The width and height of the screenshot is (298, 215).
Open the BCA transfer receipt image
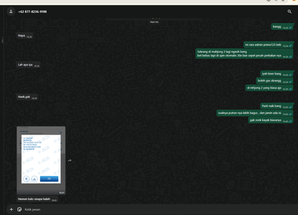[41, 160]
